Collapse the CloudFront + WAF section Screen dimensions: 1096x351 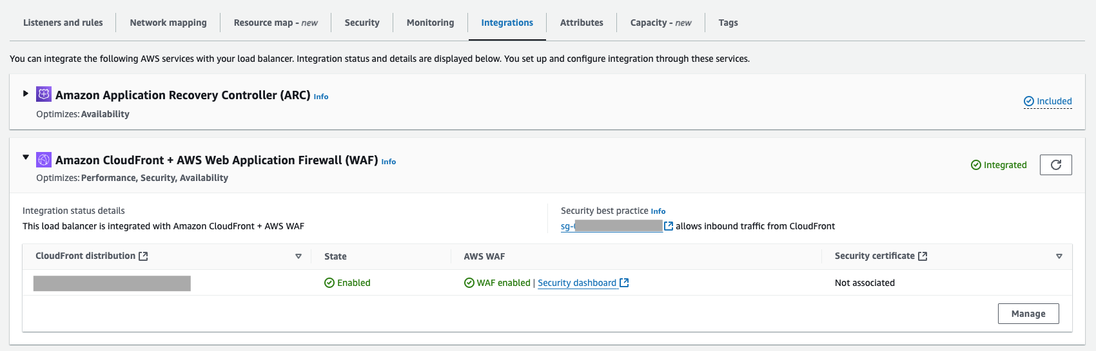coord(26,157)
